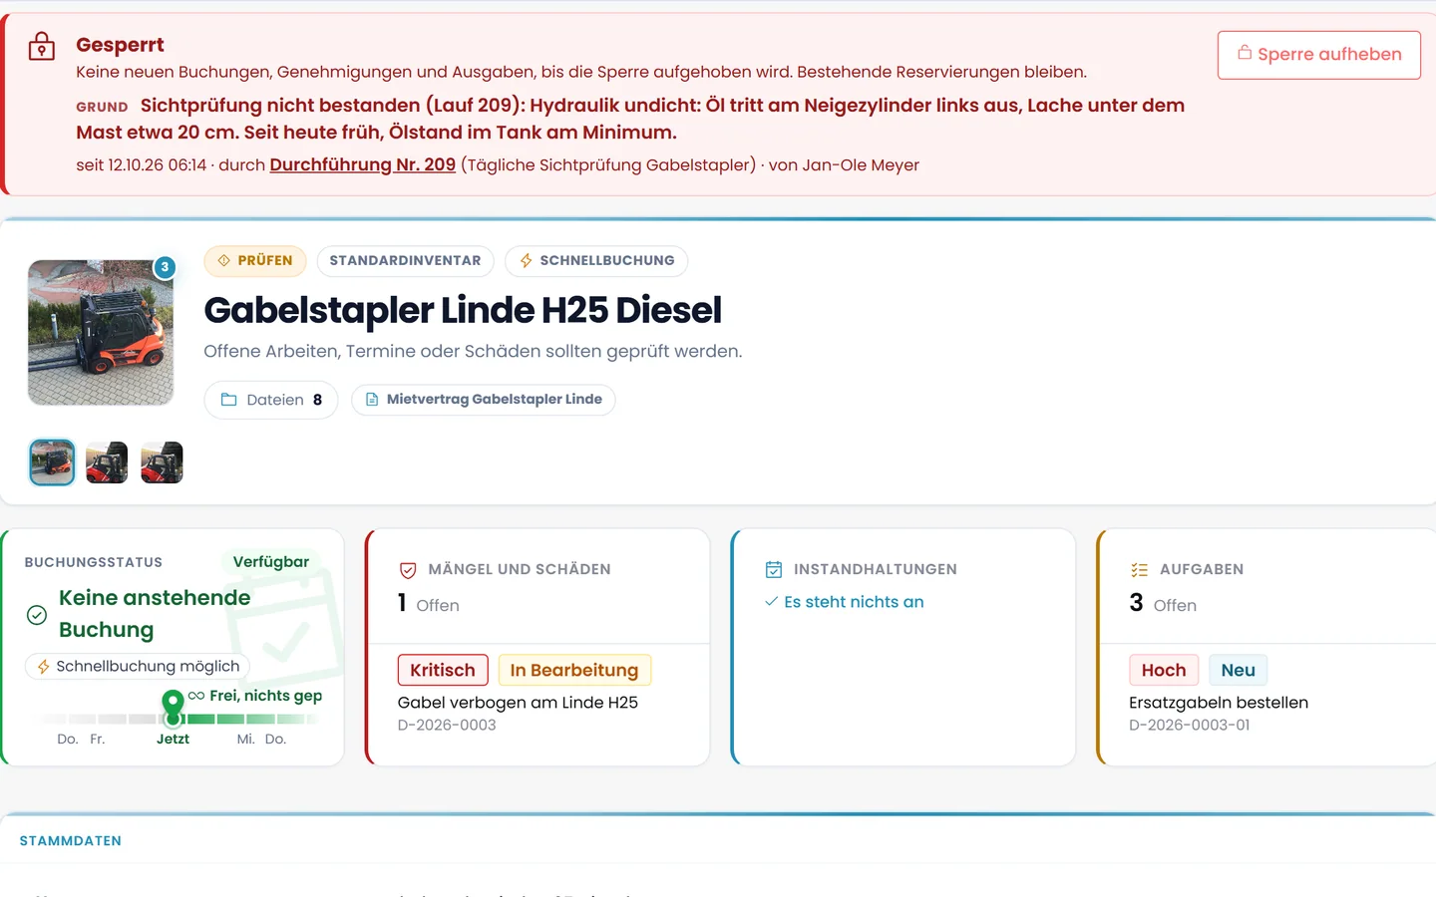Image resolution: width=1436 pixels, height=897 pixels.
Task: Select the first forklift thumbnail
Action: pyautogui.click(x=52, y=462)
